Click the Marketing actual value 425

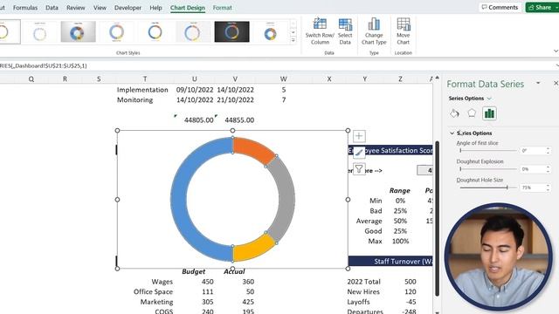coord(248,302)
